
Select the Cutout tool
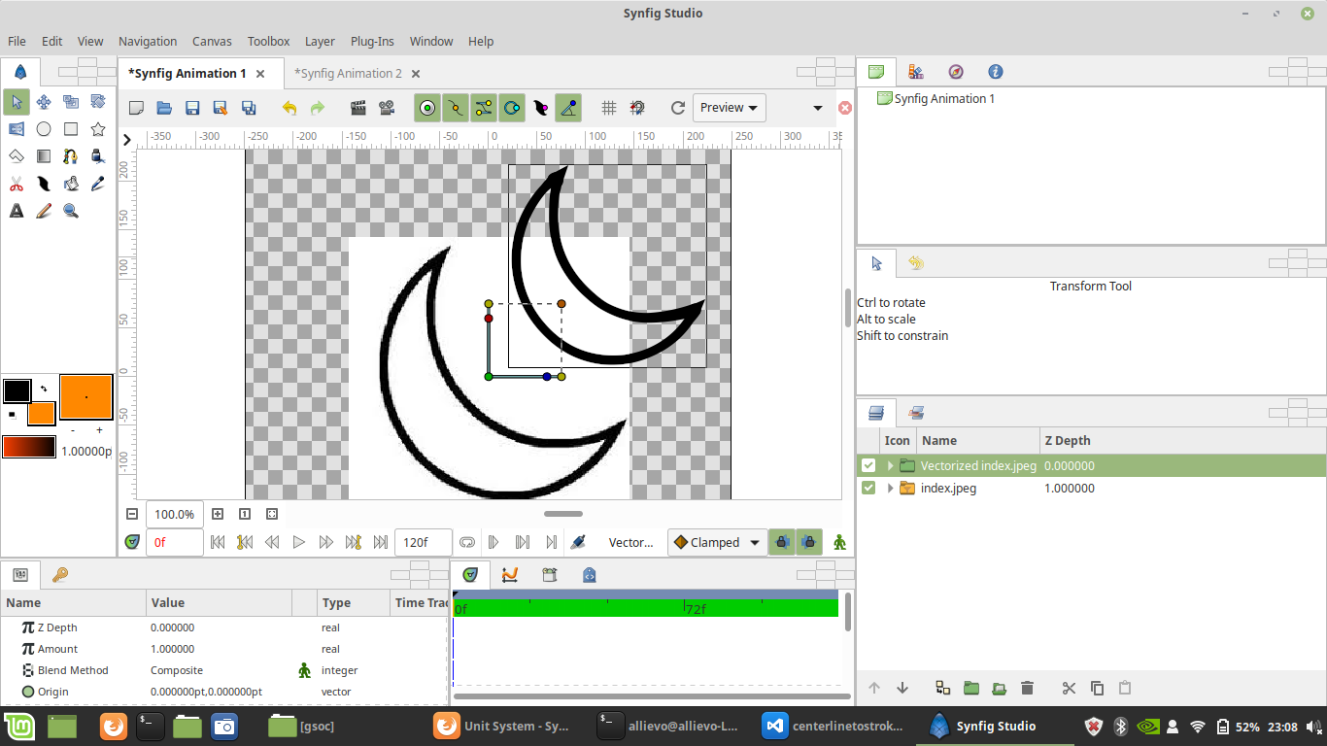[16, 183]
